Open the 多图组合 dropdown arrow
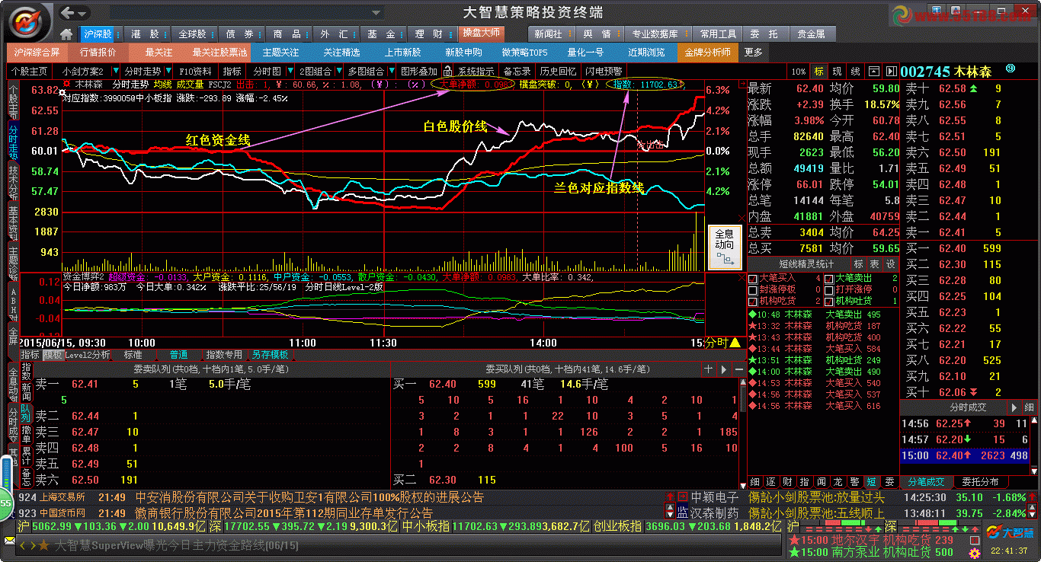Viewport: 1041px width, 562px height. tap(393, 71)
